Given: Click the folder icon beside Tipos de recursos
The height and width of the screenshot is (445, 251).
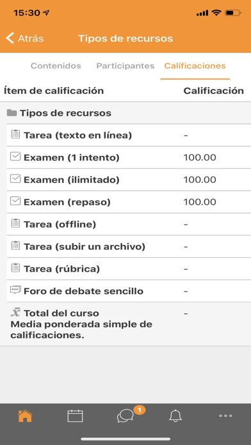Looking at the screenshot, I should (x=12, y=113).
